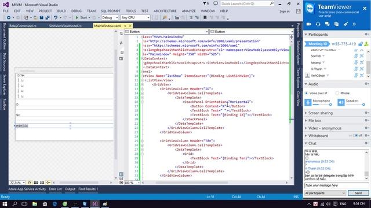Screen dimensions: 371x208
Task: Open the ARCHITECTURE menu
Action: (165, 11)
